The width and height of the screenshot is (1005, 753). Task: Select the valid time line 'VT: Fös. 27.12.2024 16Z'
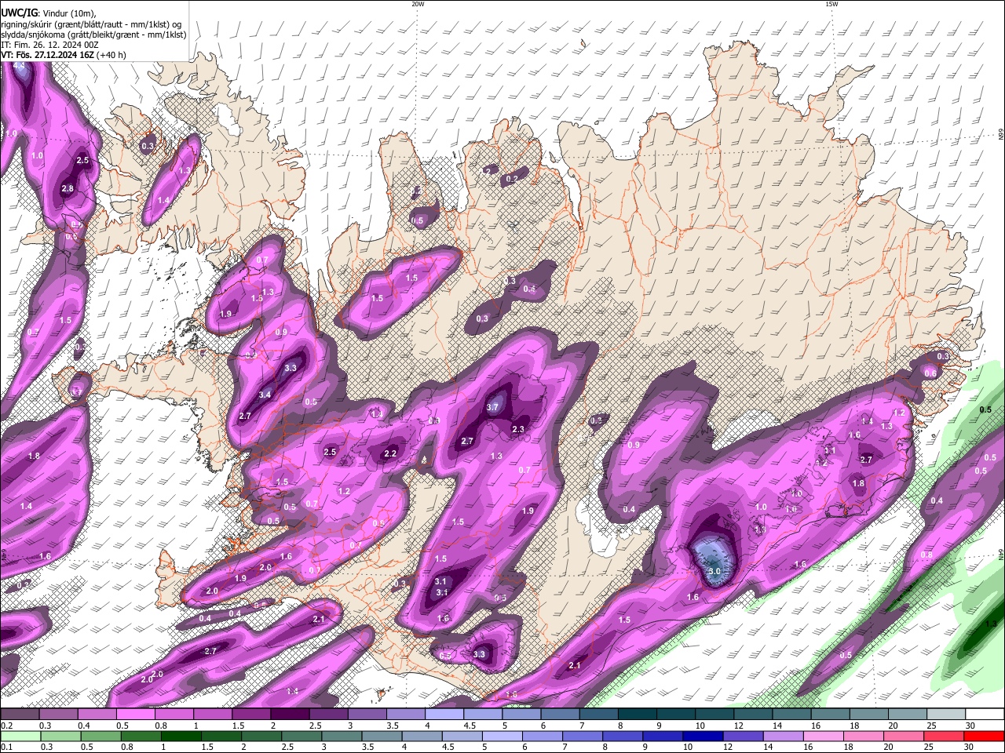47,55
